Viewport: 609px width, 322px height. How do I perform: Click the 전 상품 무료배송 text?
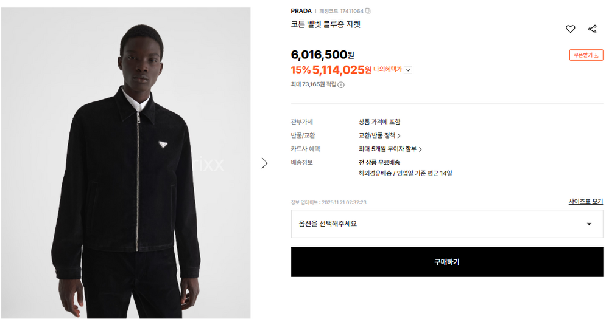point(379,162)
